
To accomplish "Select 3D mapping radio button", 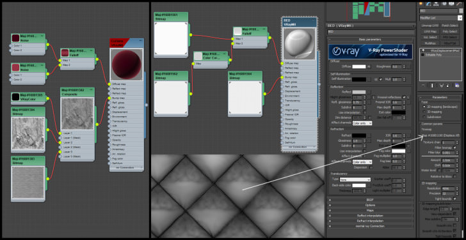I will click(424, 112).
